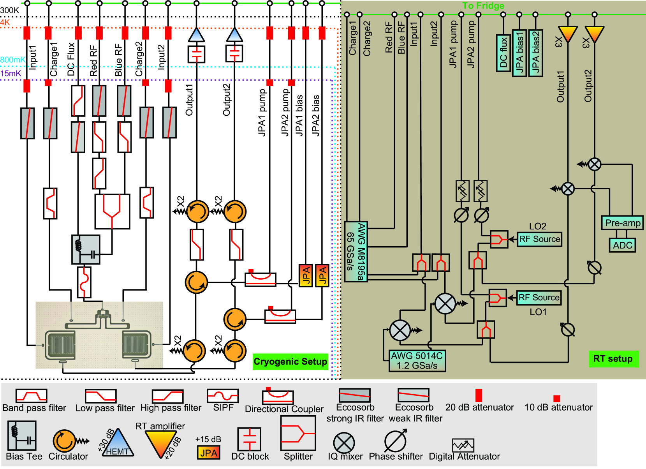Click the High pass filter legend icon
This screenshot has width=646, height=469.
point(167,396)
